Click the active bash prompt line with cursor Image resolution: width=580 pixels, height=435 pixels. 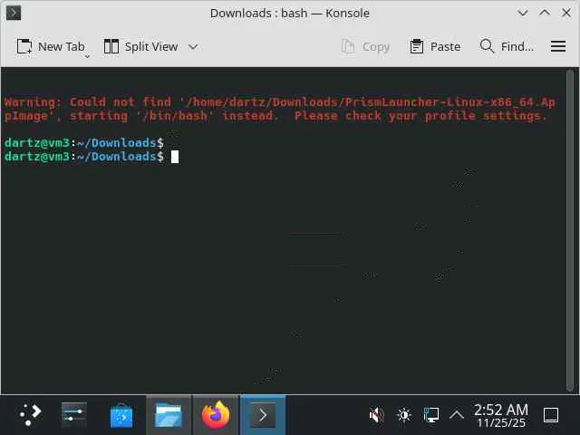pos(92,157)
